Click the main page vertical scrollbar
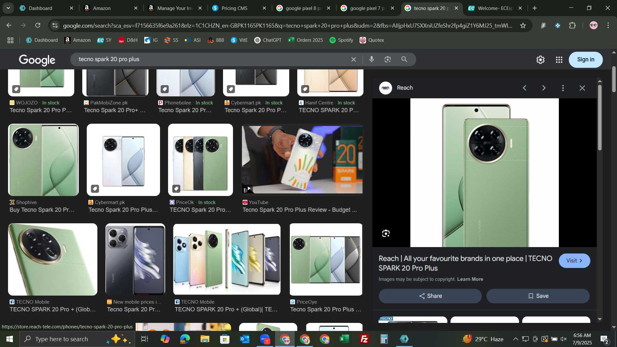 pos(614,79)
